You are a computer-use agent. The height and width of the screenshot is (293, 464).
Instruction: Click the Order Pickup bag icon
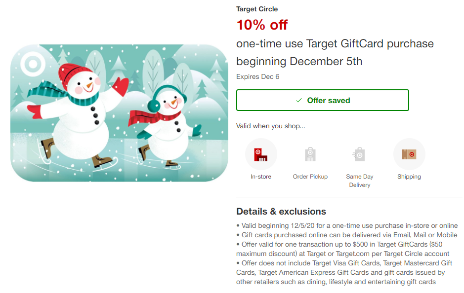[x=310, y=154]
